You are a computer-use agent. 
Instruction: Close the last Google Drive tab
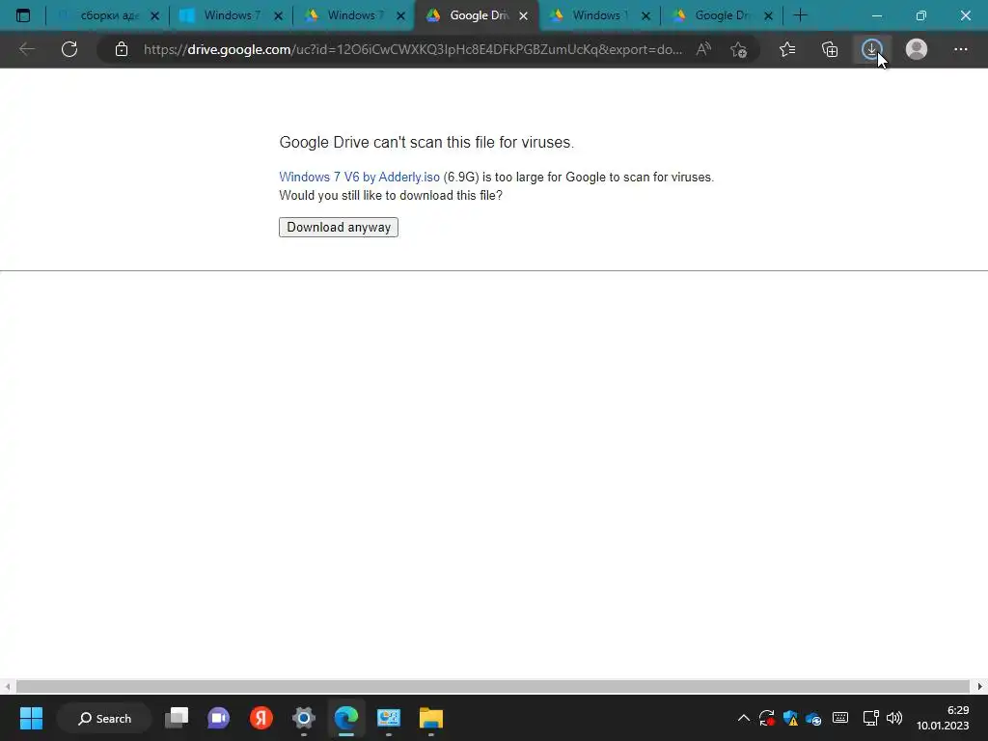[x=768, y=16]
